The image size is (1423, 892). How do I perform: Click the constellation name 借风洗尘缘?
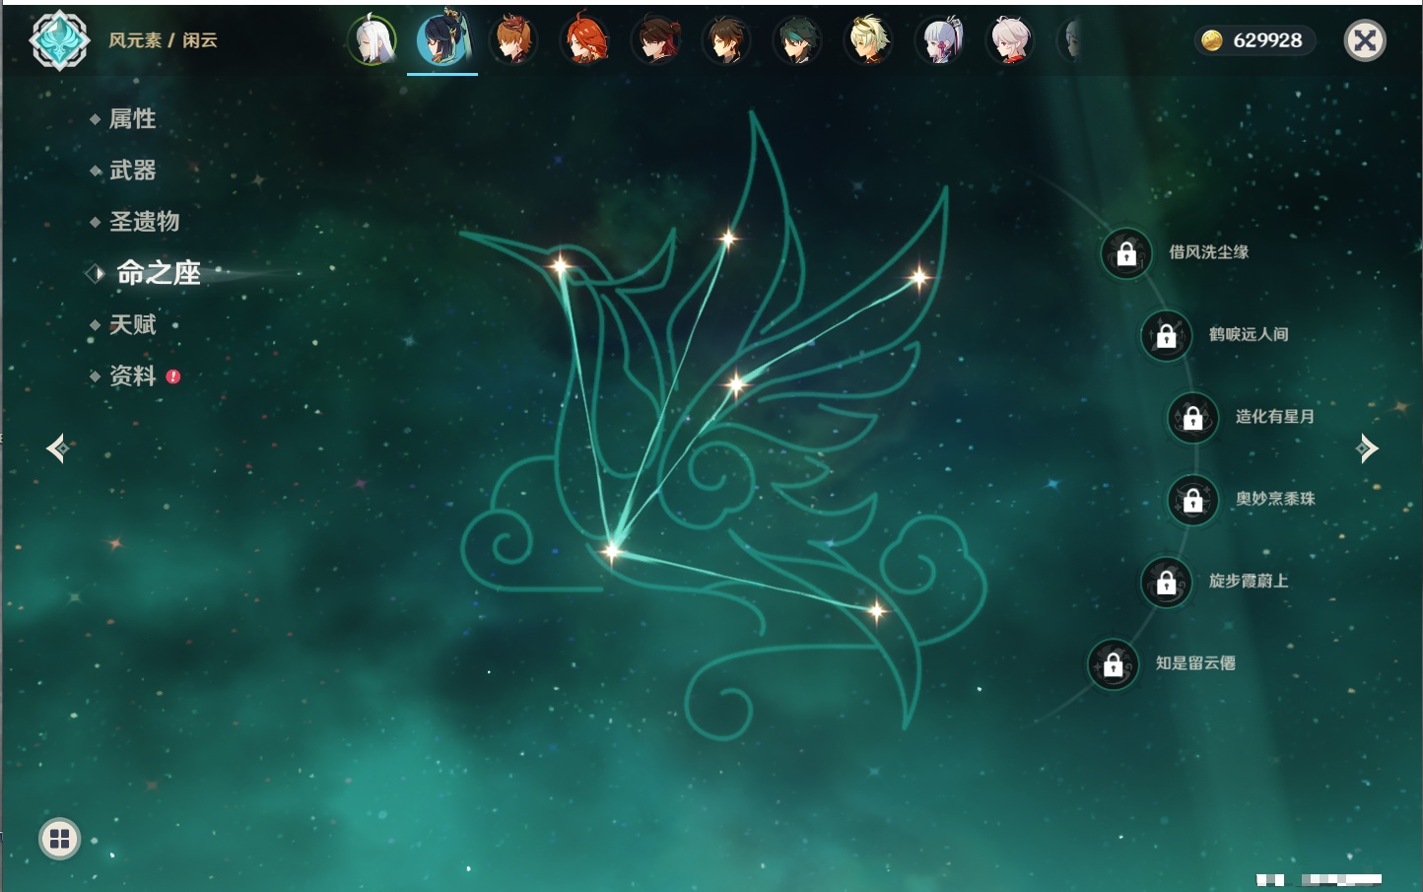(1208, 252)
